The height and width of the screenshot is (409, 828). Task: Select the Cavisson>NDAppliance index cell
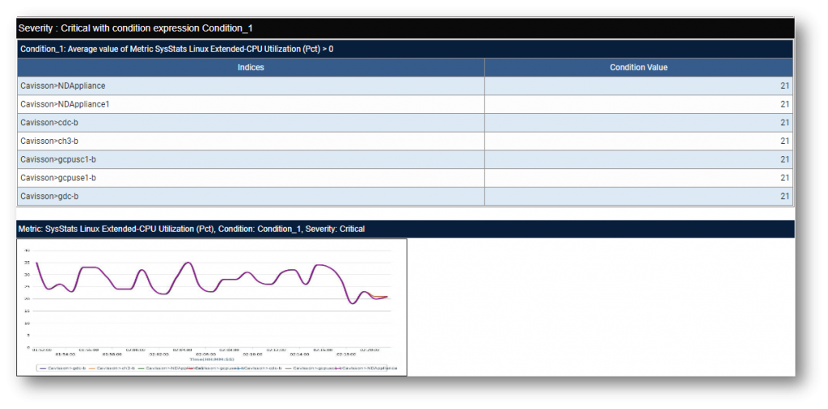[x=251, y=86]
